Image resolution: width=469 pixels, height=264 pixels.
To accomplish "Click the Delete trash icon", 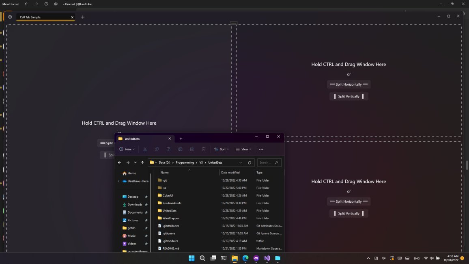I will point(203,149).
